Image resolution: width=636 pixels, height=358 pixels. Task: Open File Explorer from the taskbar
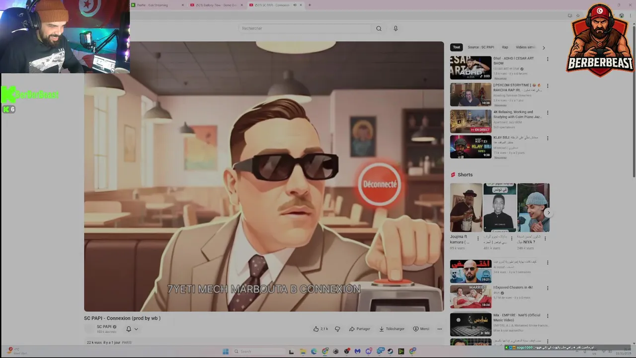303,352
